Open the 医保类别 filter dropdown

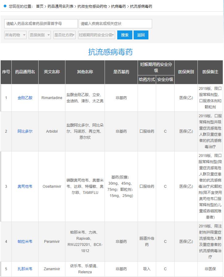coord(40,35)
